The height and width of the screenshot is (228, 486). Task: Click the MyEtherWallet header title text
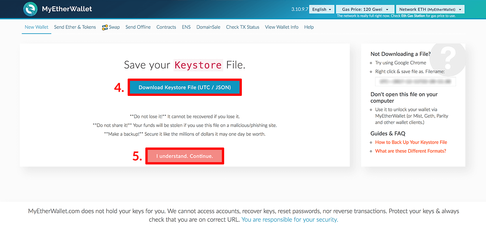(67, 9)
